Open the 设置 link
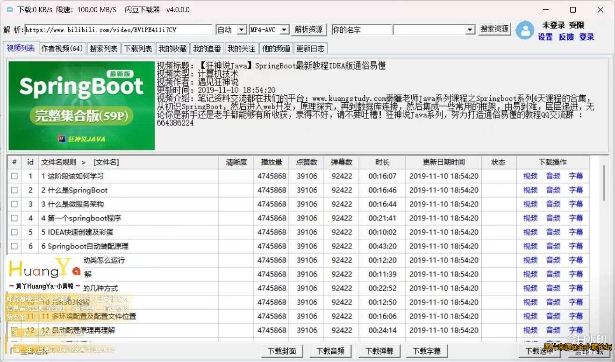This screenshot has width=615, height=362. [x=545, y=37]
